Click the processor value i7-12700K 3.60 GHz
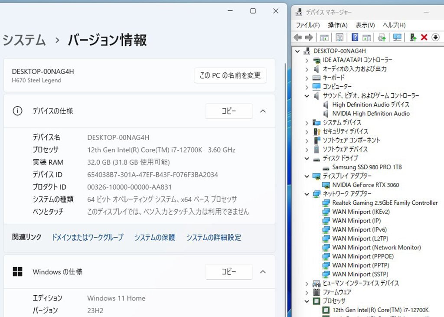Screen dimensions: 444x317 (161, 150)
